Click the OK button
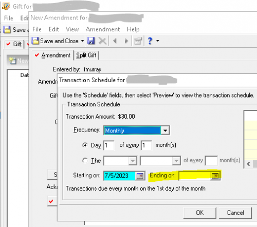257x227 pixels. click(200, 213)
